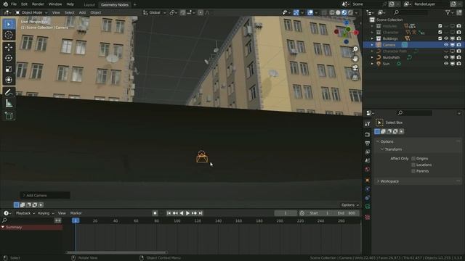
Task: Switch perspective/orthographic grid icon
Action: point(355,78)
